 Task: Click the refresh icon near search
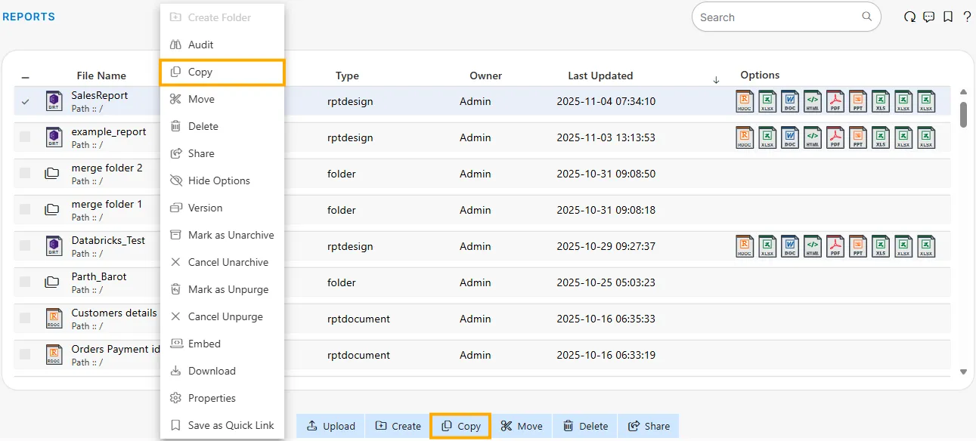pos(909,17)
